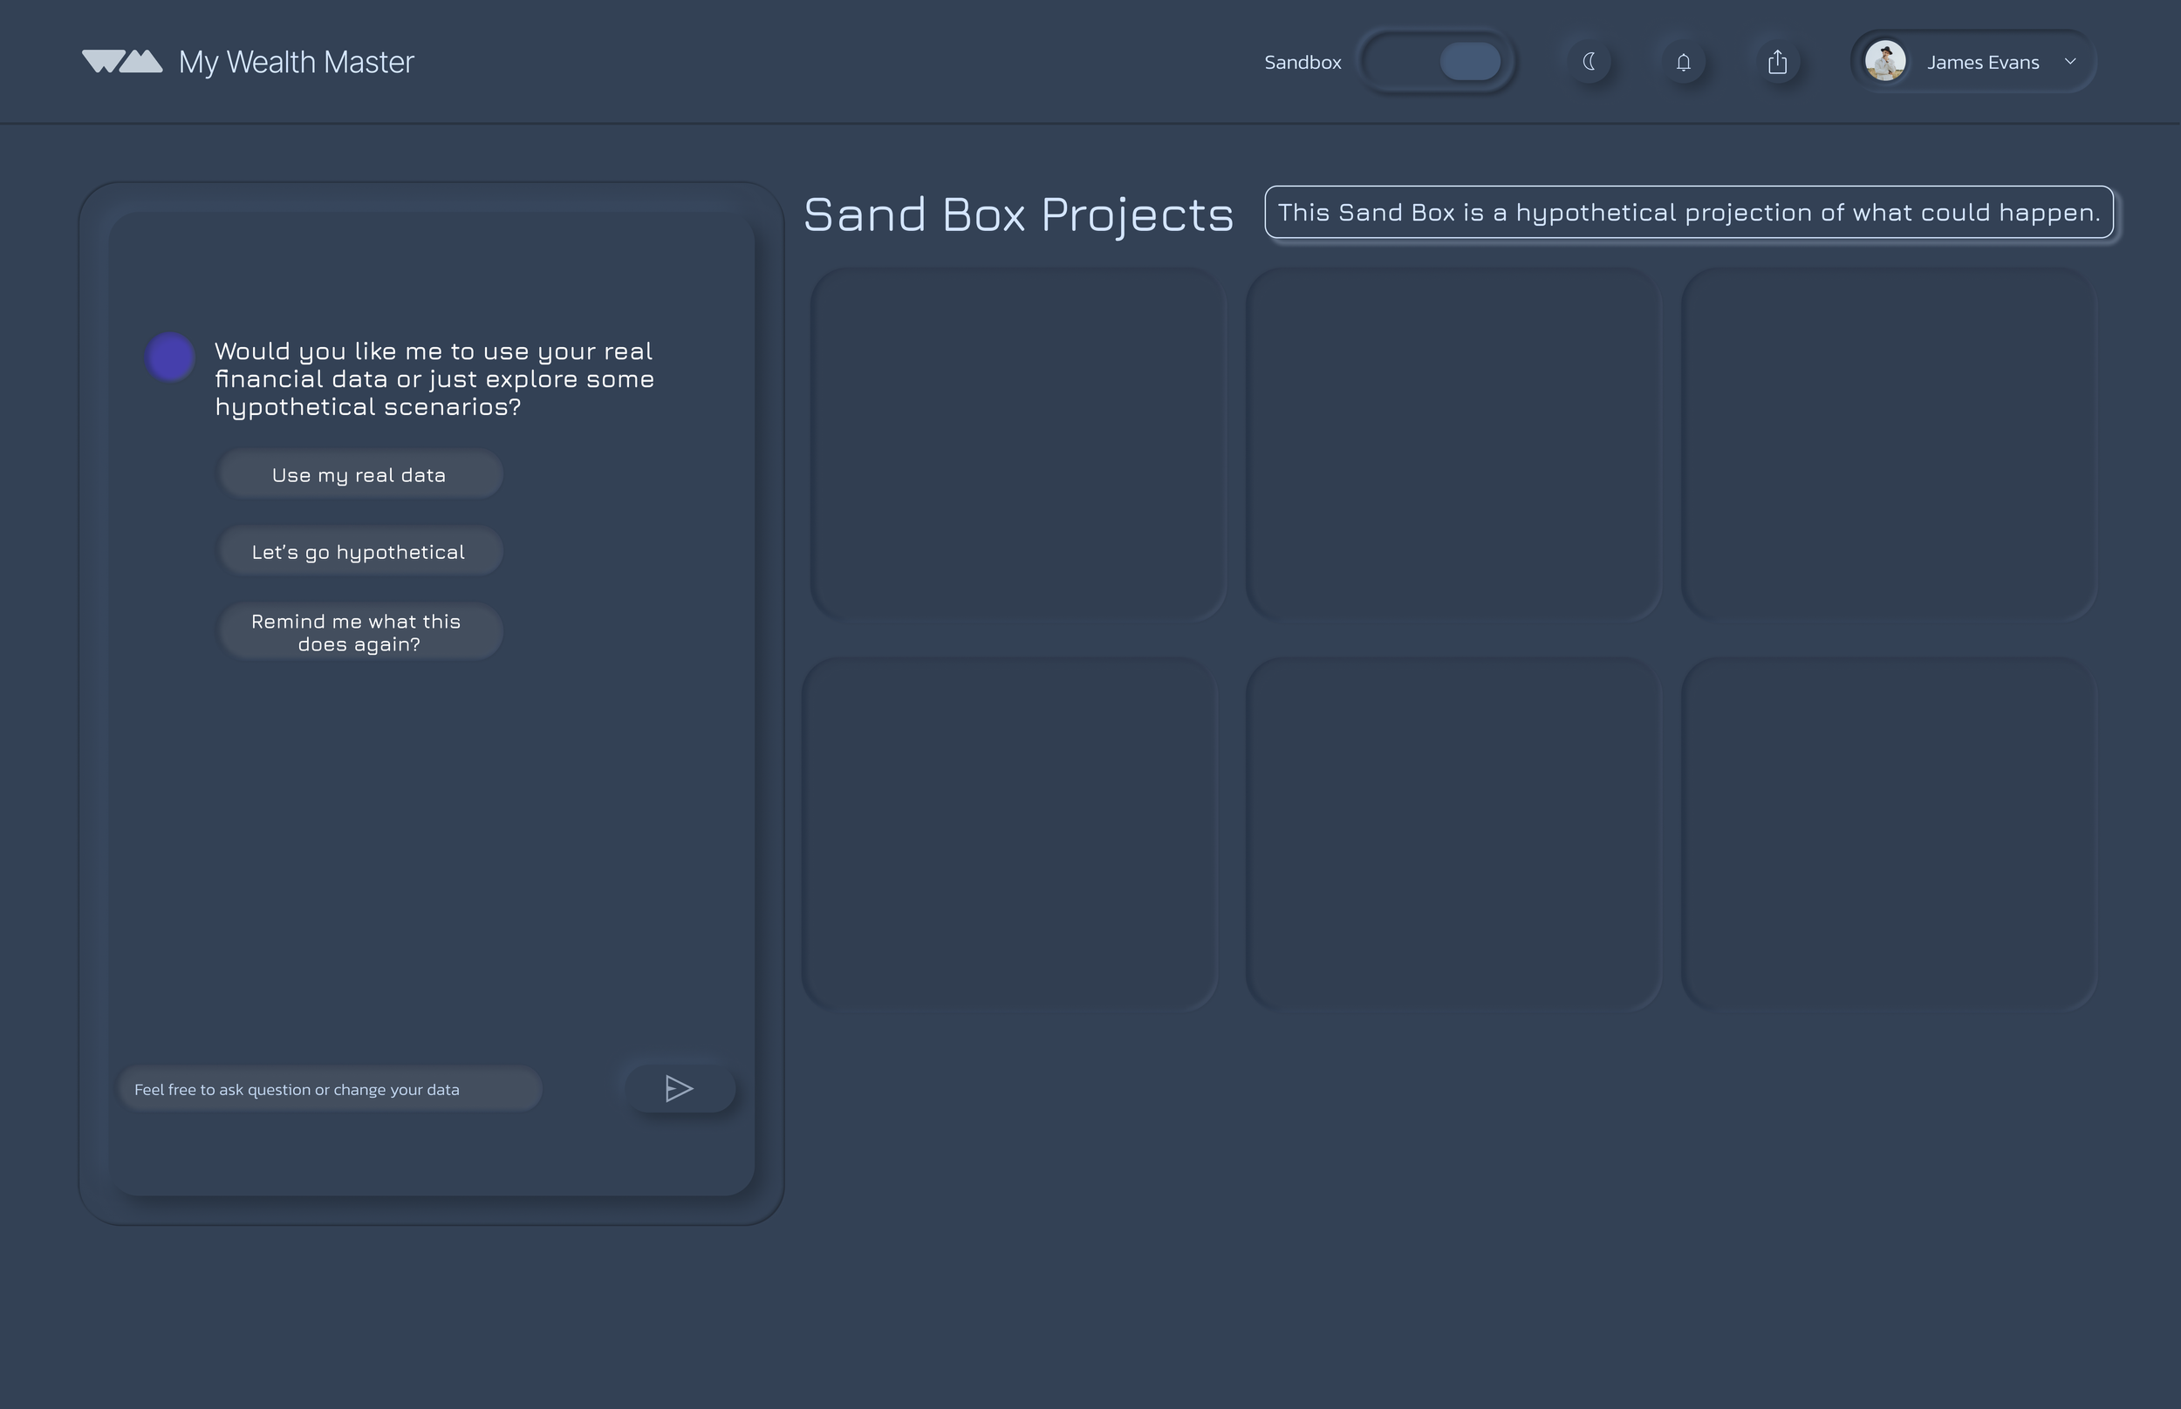This screenshot has width=2181, height=1409.
Task: Click the share/export icon in the header
Action: (x=1777, y=61)
